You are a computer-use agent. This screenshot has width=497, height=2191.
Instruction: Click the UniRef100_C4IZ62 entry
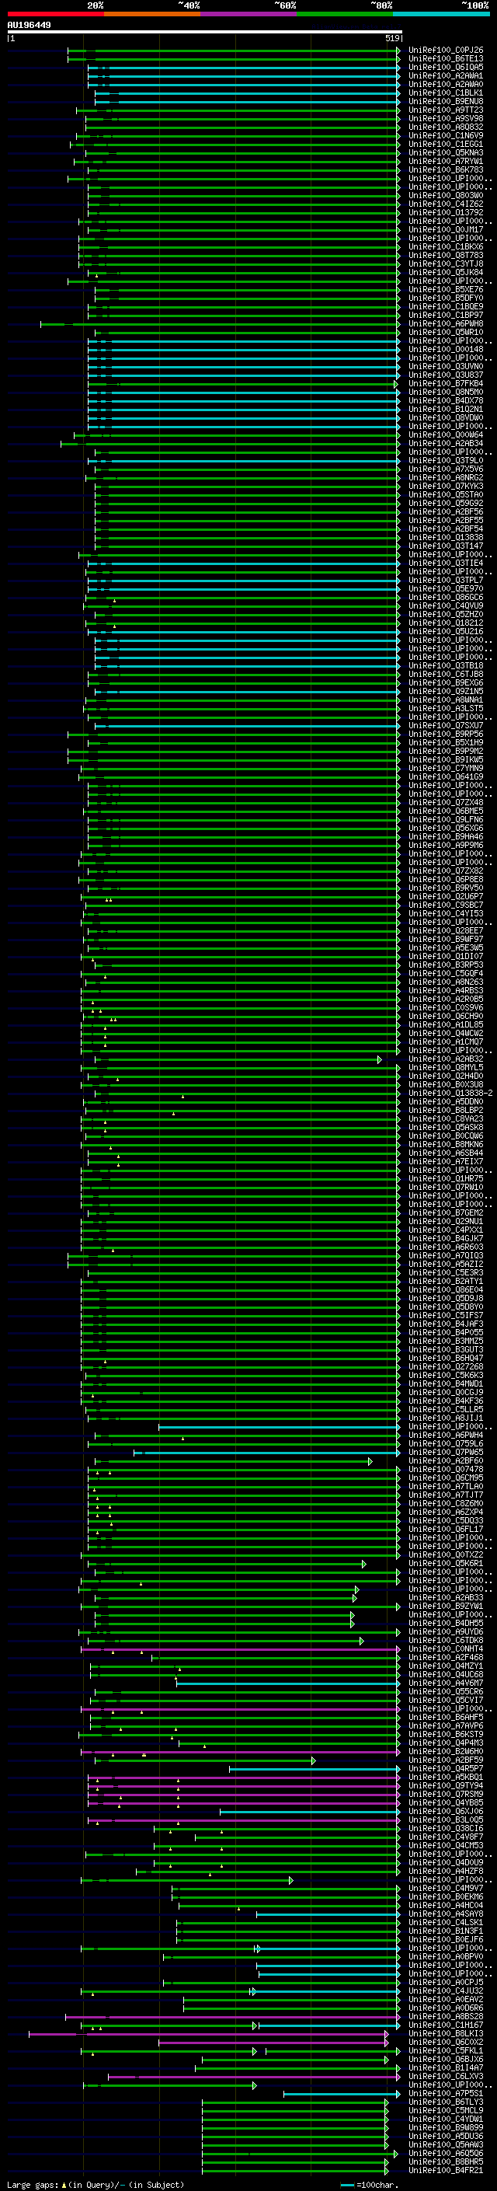[x=445, y=204]
